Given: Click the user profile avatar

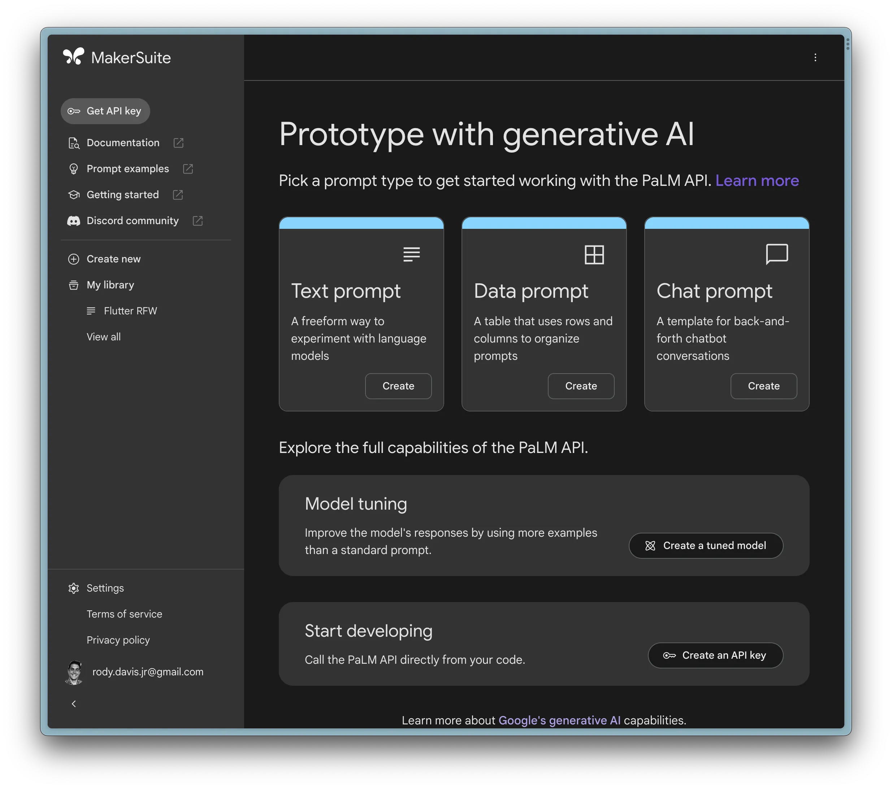Looking at the screenshot, I should tap(74, 672).
